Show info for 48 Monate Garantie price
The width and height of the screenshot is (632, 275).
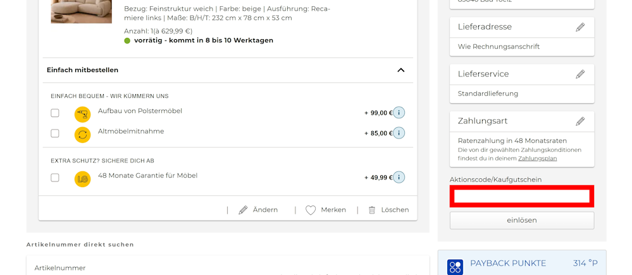click(x=399, y=177)
